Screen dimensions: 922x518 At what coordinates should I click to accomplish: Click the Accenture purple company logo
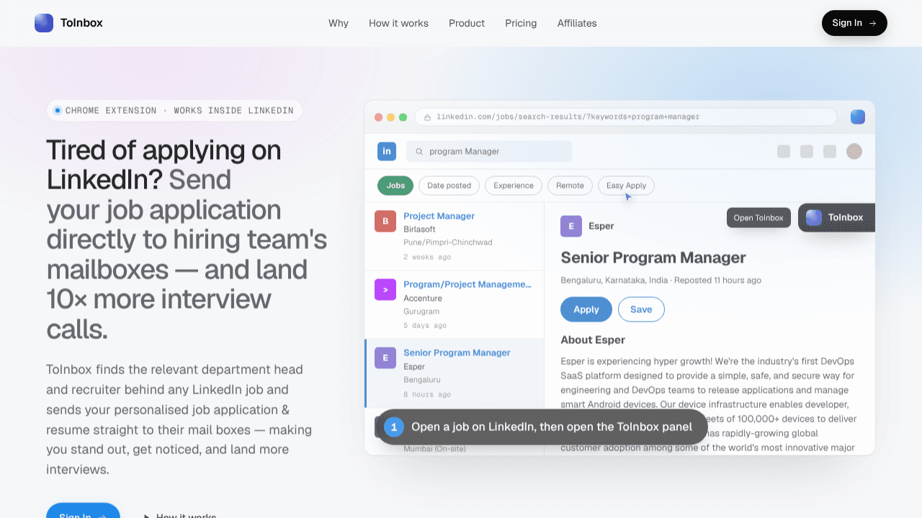coord(385,289)
